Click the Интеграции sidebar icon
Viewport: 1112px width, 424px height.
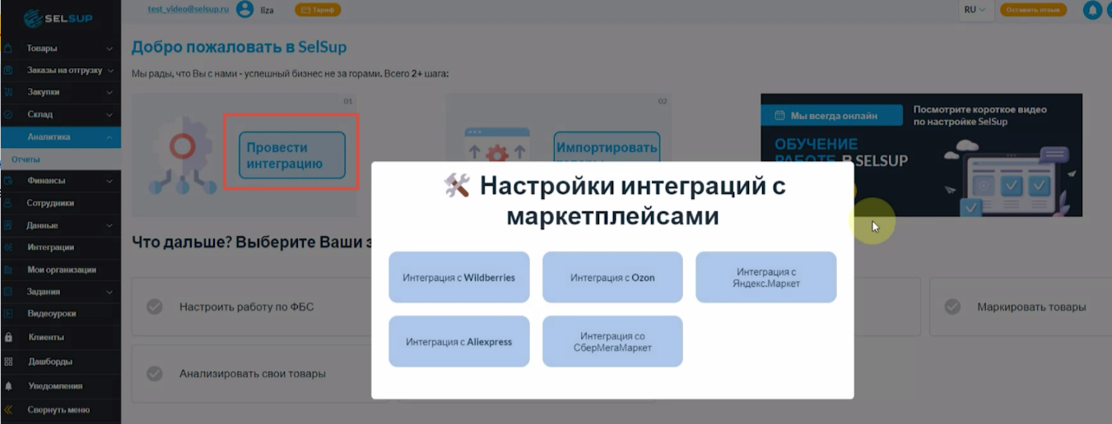click(x=8, y=247)
